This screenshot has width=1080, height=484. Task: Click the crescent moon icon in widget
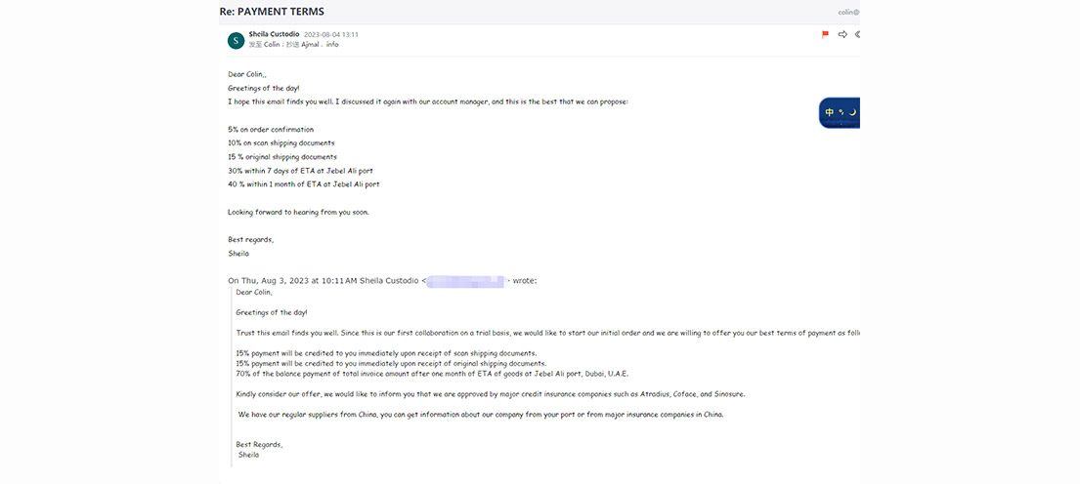tap(852, 112)
